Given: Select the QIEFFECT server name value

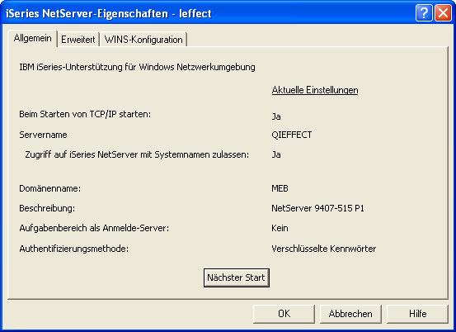Looking at the screenshot, I should click(292, 135).
